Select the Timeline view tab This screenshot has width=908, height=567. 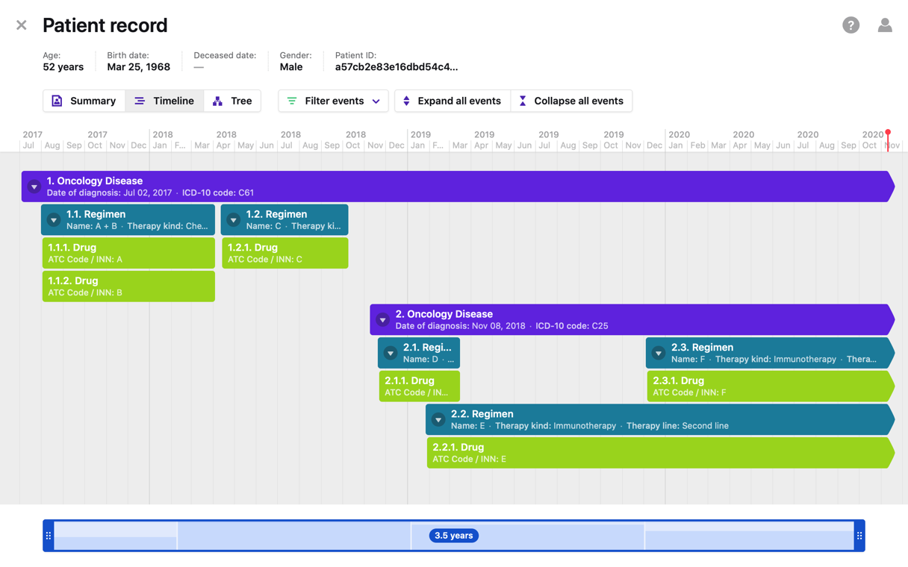[x=164, y=101]
